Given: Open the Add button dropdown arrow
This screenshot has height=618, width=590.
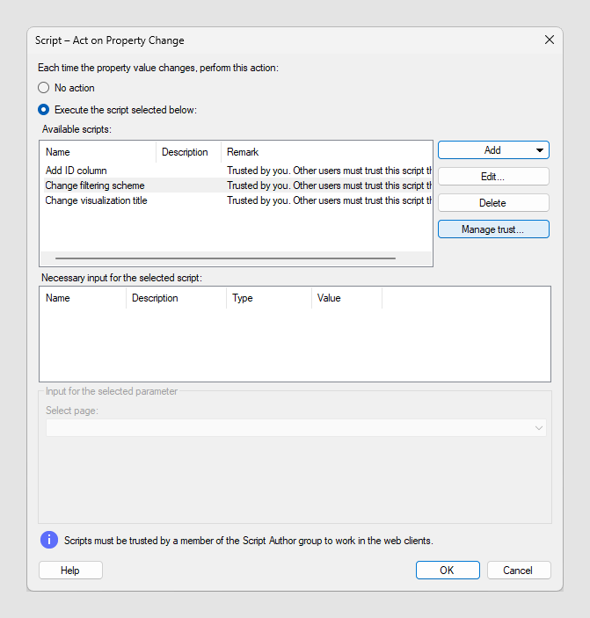Looking at the screenshot, I should [x=540, y=150].
